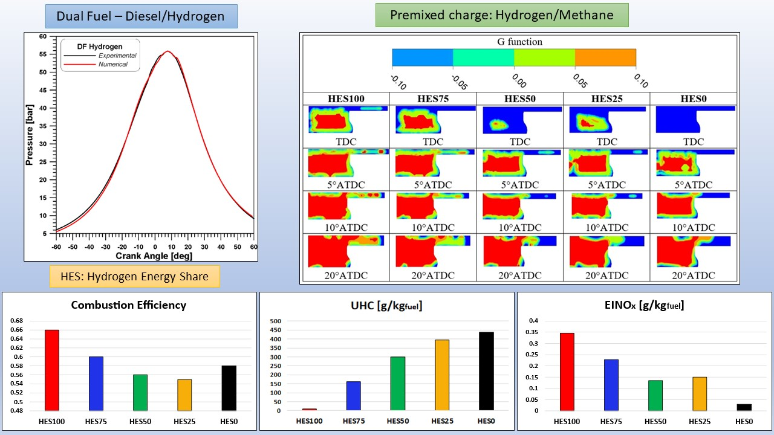Select the green HES50 bar in Combustion Efficiency
This screenshot has width=774, height=435.
(140, 393)
